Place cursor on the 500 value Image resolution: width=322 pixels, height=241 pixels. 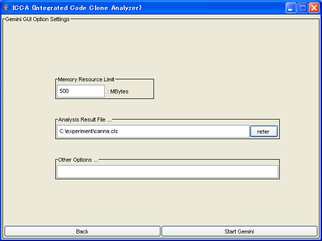(x=64, y=91)
